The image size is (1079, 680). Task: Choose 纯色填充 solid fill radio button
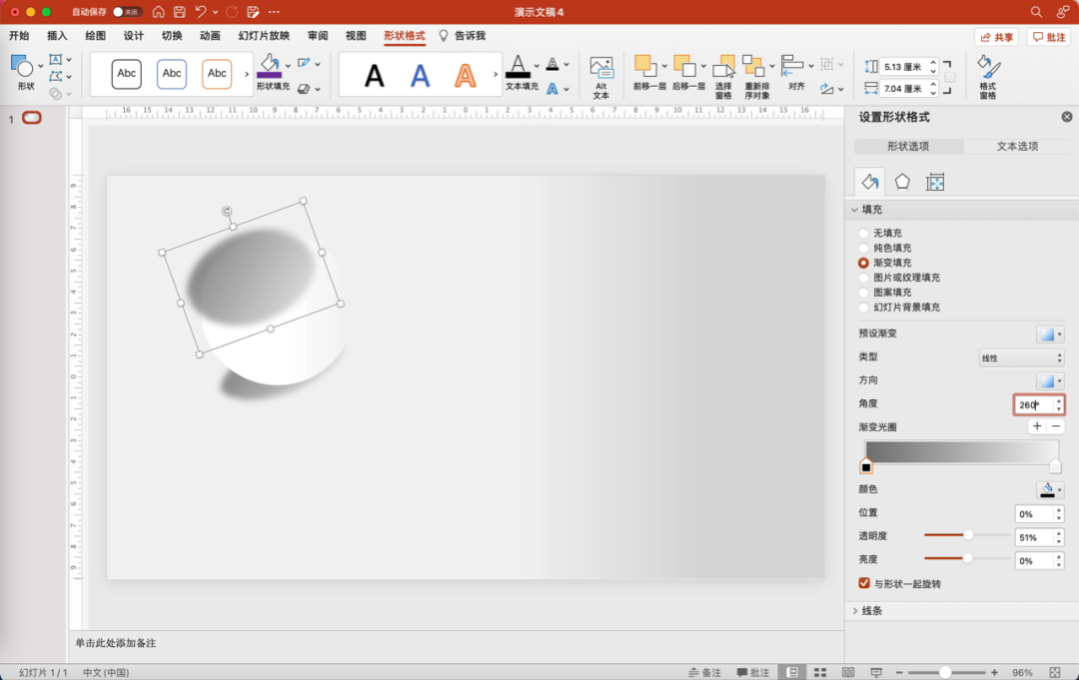864,248
